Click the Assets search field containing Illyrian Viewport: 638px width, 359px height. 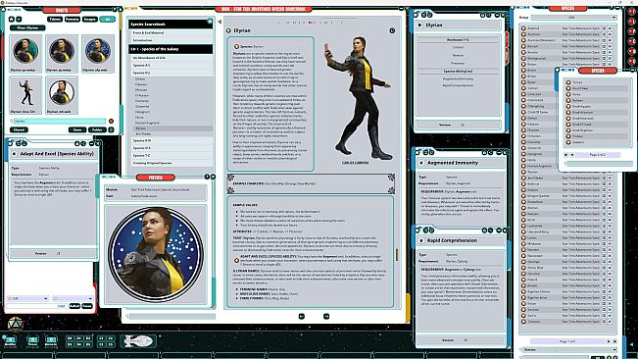click(x=60, y=121)
